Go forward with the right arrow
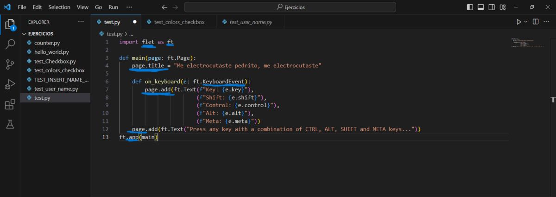Viewport: 556px width, 197px height. (x=175, y=7)
